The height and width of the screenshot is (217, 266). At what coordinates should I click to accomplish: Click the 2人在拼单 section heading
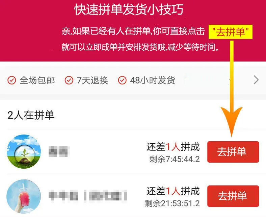tap(31, 115)
